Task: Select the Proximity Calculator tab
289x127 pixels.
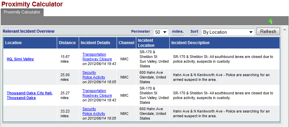Action: pyautogui.click(x=22, y=12)
